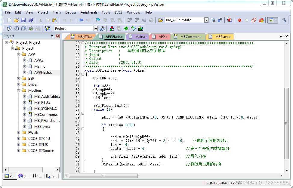Select MB_PFunction.c in the project tree
Screen dimensions: 293x188
pos(47,121)
